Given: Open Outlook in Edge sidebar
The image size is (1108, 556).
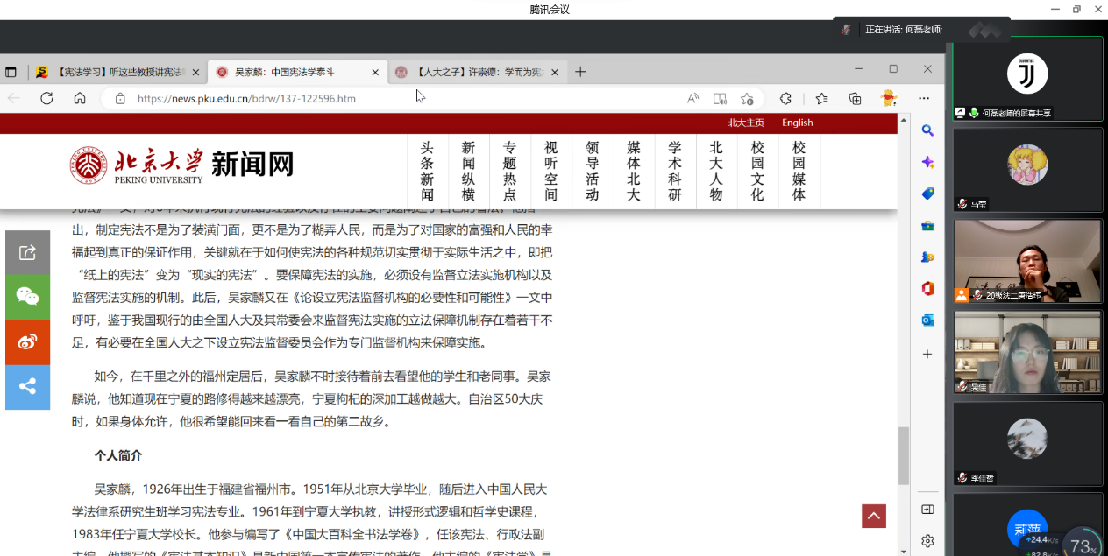Looking at the screenshot, I should click(x=927, y=320).
